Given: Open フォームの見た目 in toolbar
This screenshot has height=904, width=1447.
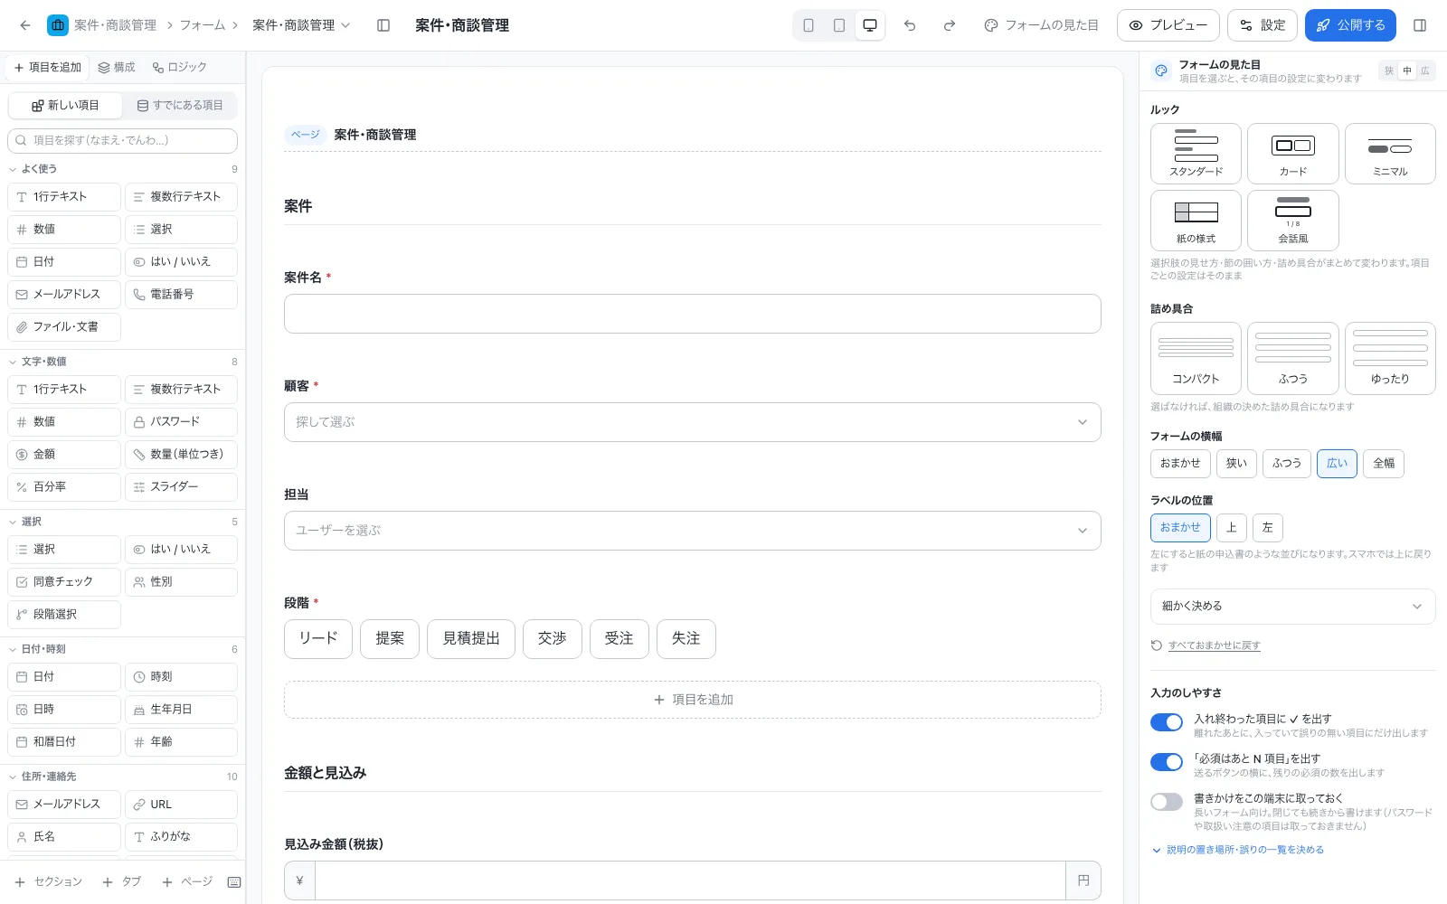Looking at the screenshot, I should click(1041, 25).
